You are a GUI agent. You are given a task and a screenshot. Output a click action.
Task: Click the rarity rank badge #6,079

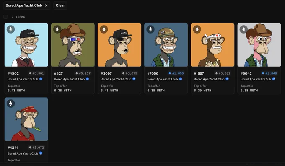point(130,73)
